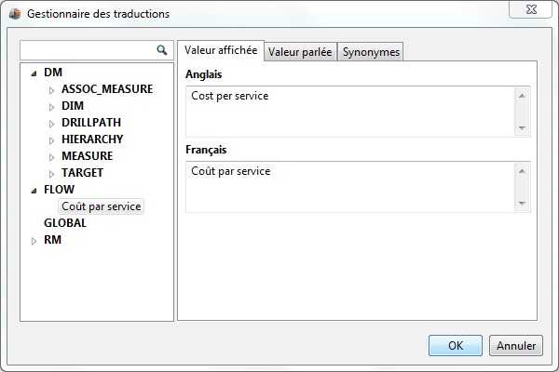This screenshot has width=559, height=372.
Task: Expand the MEASURE node arrow
Action: (52, 157)
